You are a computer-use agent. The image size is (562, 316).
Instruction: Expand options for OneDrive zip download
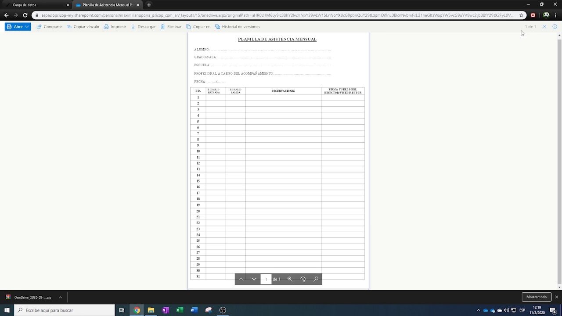(61, 297)
